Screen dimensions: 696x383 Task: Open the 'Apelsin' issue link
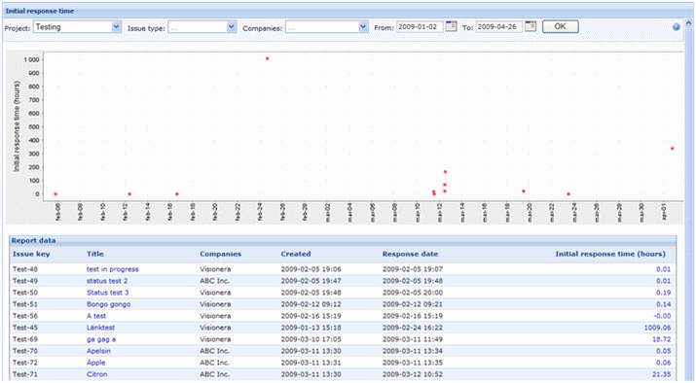(98, 351)
